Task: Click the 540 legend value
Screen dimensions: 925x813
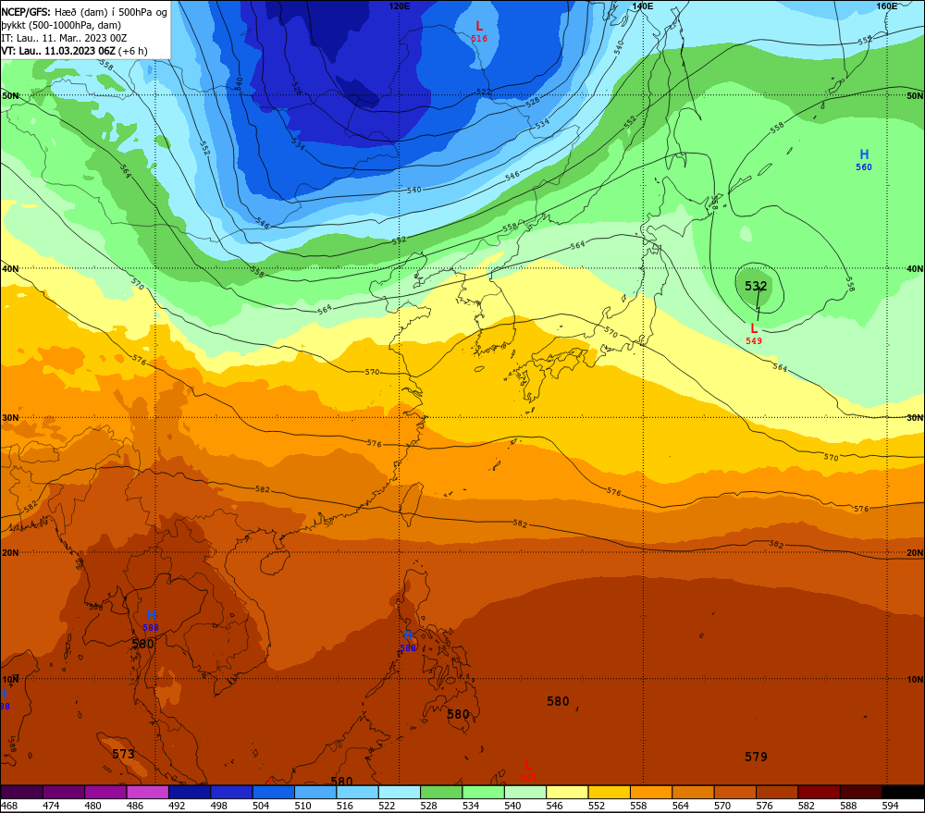Action: pyautogui.click(x=512, y=806)
